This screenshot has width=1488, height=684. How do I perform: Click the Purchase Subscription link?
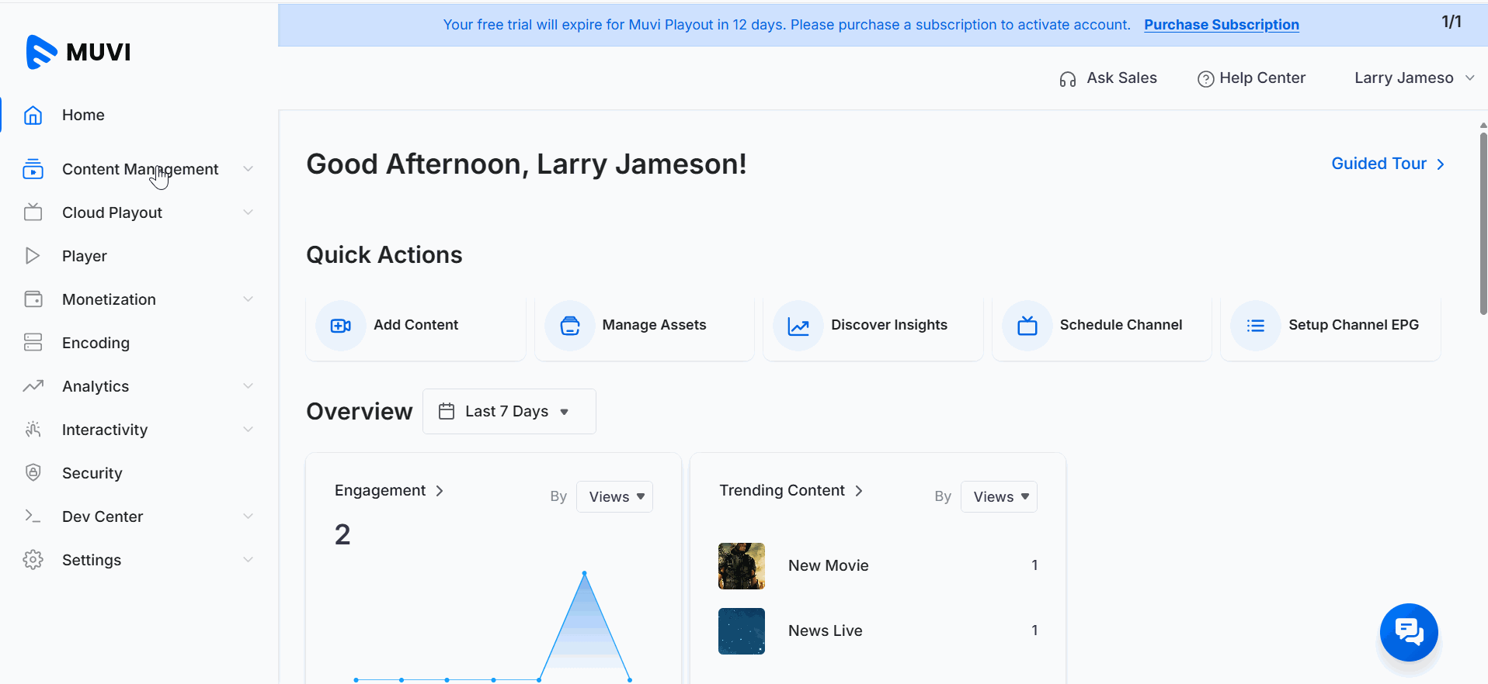coord(1221,25)
